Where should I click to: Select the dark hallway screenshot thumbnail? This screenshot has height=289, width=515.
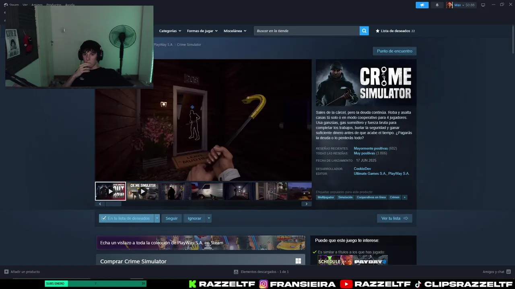click(239, 191)
